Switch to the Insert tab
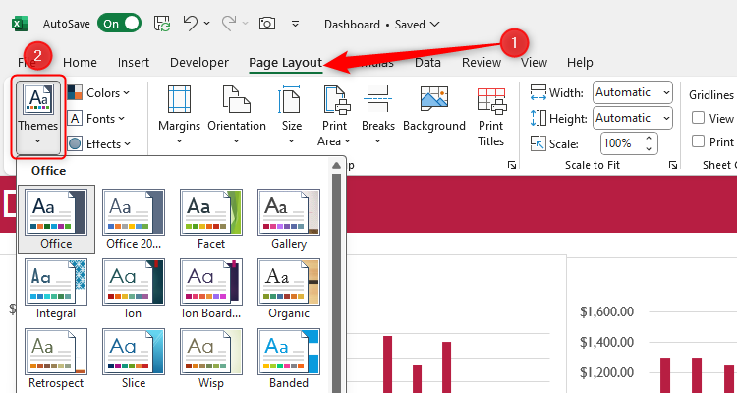 point(134,63)
